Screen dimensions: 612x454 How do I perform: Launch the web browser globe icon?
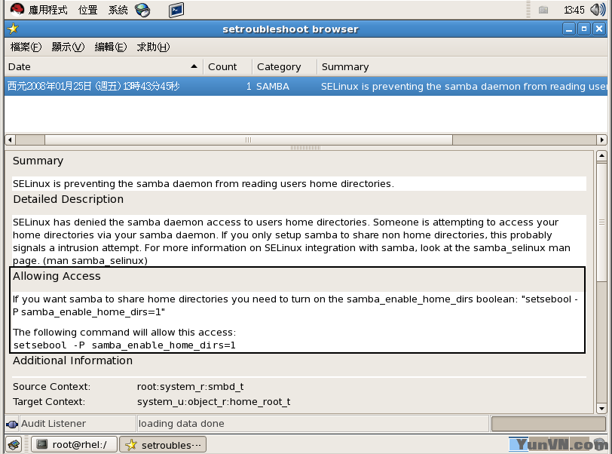pos(142,10)
